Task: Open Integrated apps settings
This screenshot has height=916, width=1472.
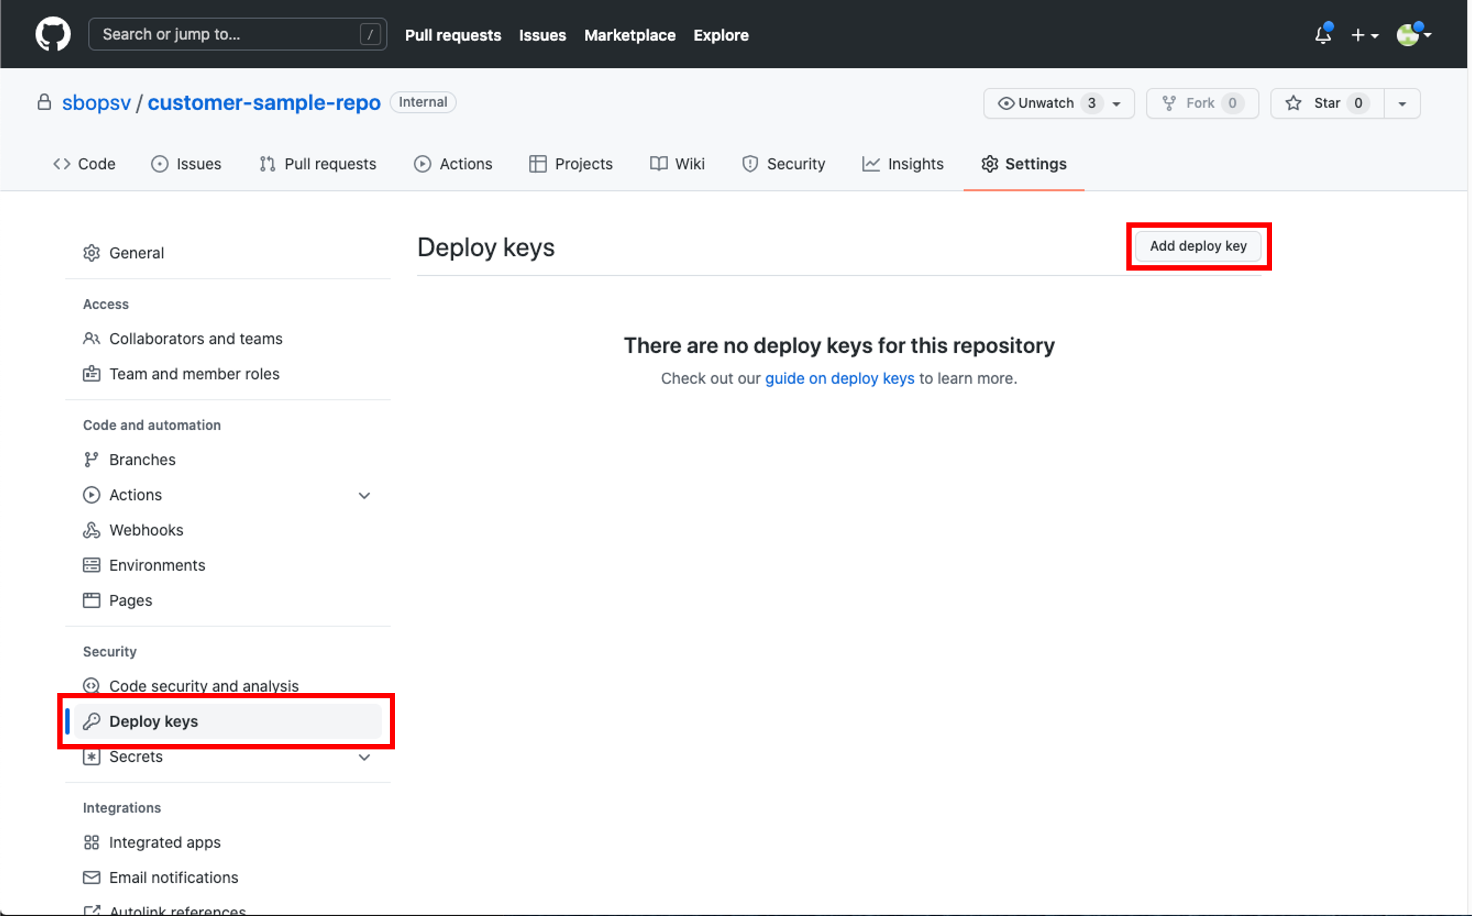Action: coord(228,842)
